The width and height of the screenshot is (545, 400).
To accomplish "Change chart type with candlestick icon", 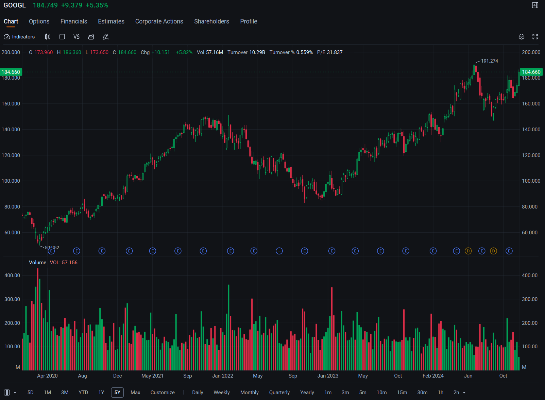I will (x=48, y=37).
